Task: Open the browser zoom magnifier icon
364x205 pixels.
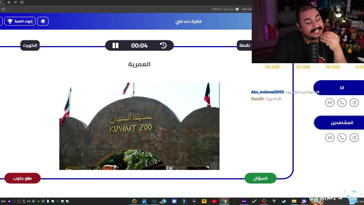Action: tap(15, 2)
